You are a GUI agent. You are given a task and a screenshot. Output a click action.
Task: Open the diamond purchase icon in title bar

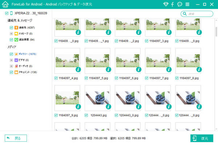click(166, 4)
